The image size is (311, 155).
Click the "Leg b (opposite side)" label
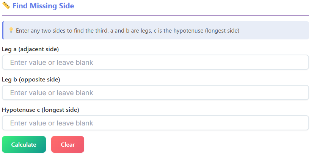click(x=31, y=80)
